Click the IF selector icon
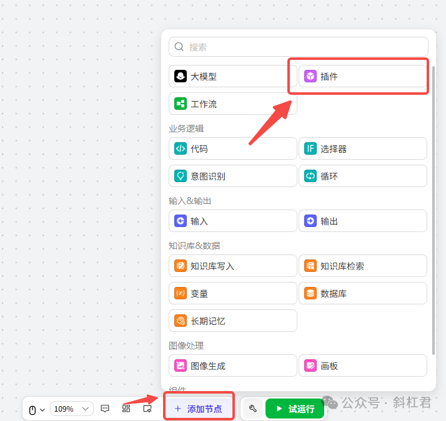 (x=310, y=148)
